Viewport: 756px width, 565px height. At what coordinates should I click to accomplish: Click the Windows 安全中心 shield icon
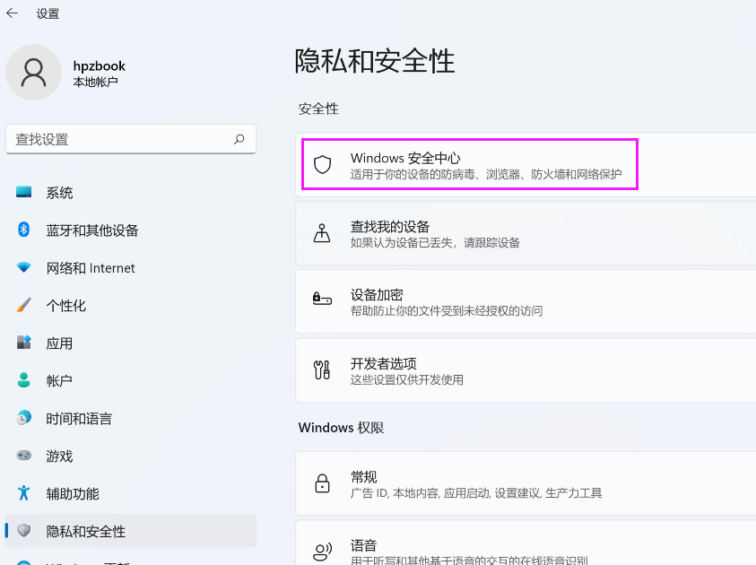coord(322,164)
